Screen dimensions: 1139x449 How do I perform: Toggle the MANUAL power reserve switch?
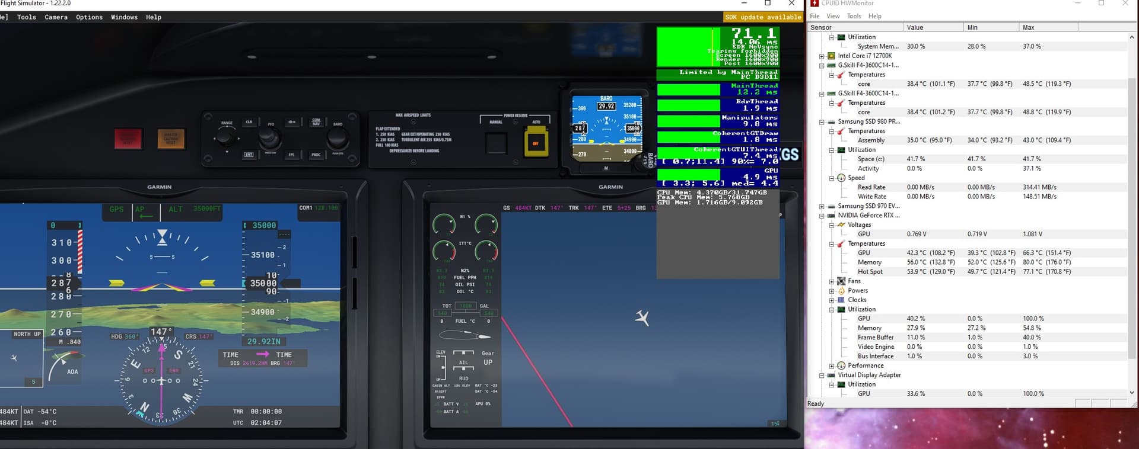pyautogui.click(x=497, y=143)
